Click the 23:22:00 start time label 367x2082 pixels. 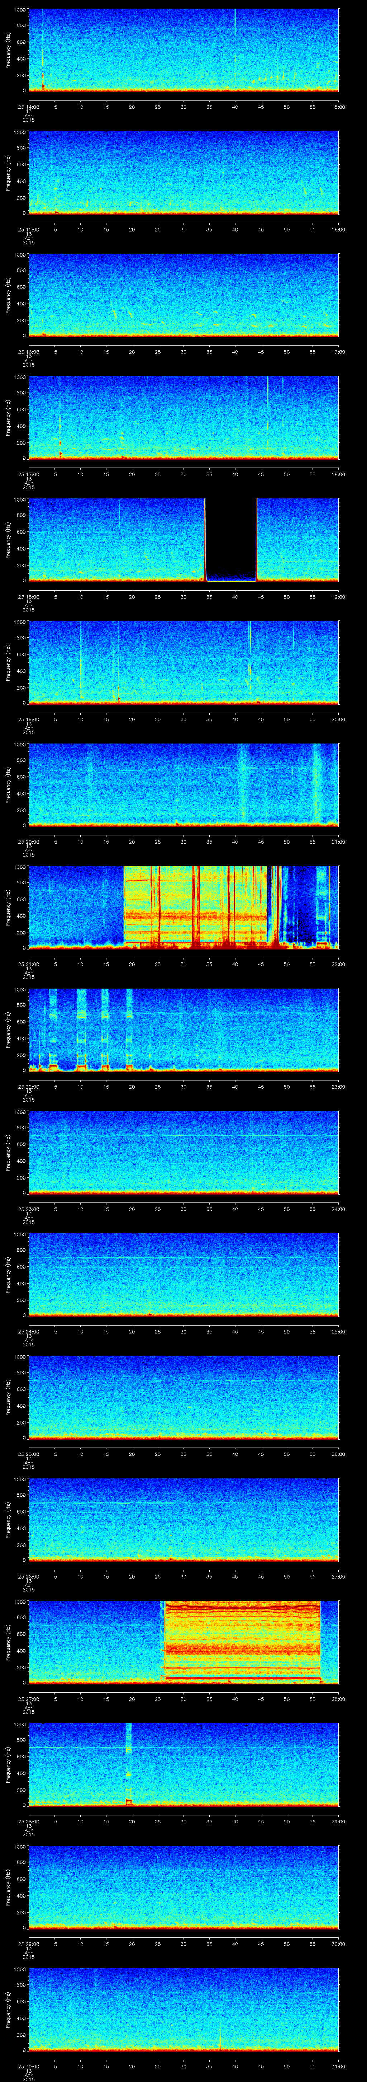click(28, 1086)
